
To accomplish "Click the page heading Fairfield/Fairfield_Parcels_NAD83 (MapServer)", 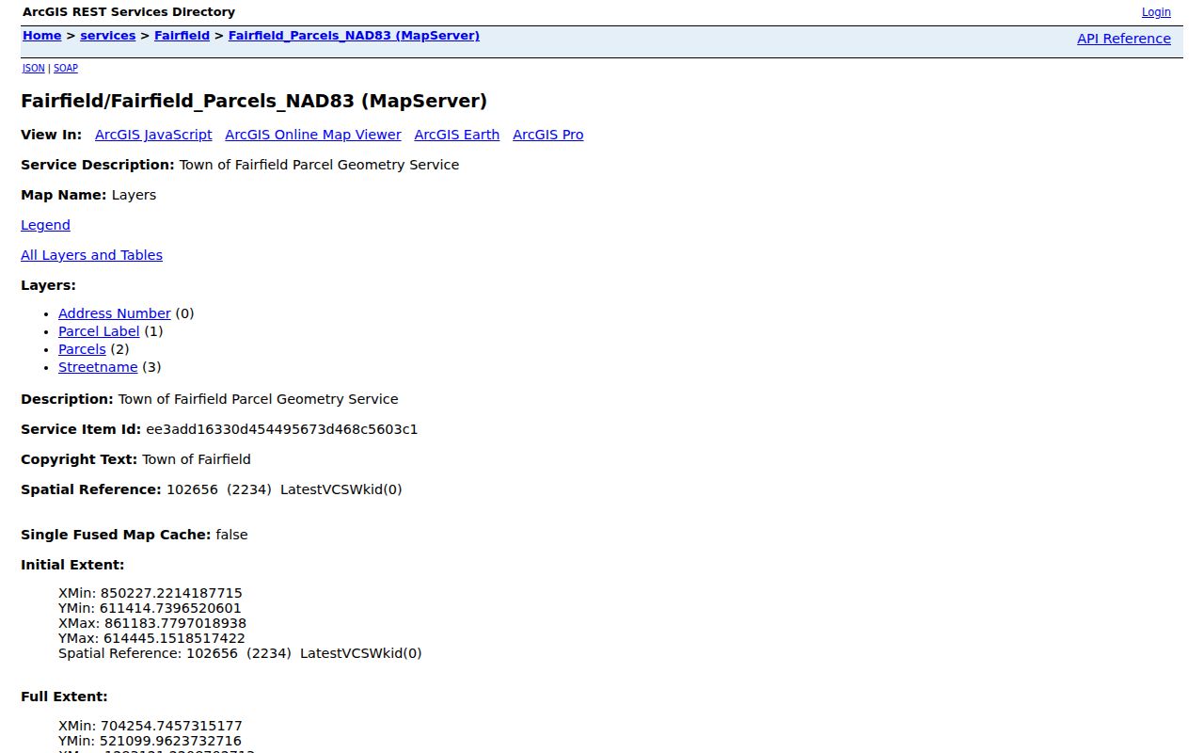I will click(x=254, y=101).
